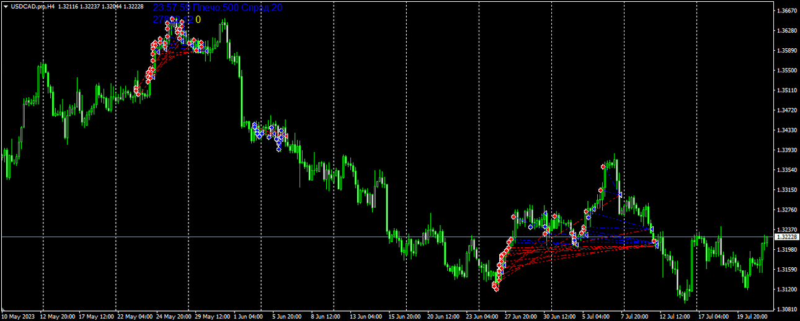The width and height of the screenshot is (800, 321).
Task: Click the 12 May 20:00 time label
Action: [58, 316]
